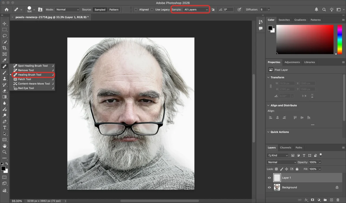Collapse the Align and Distribute section
Viewport: 346px width, 203px height.
[x=268, y=106]
